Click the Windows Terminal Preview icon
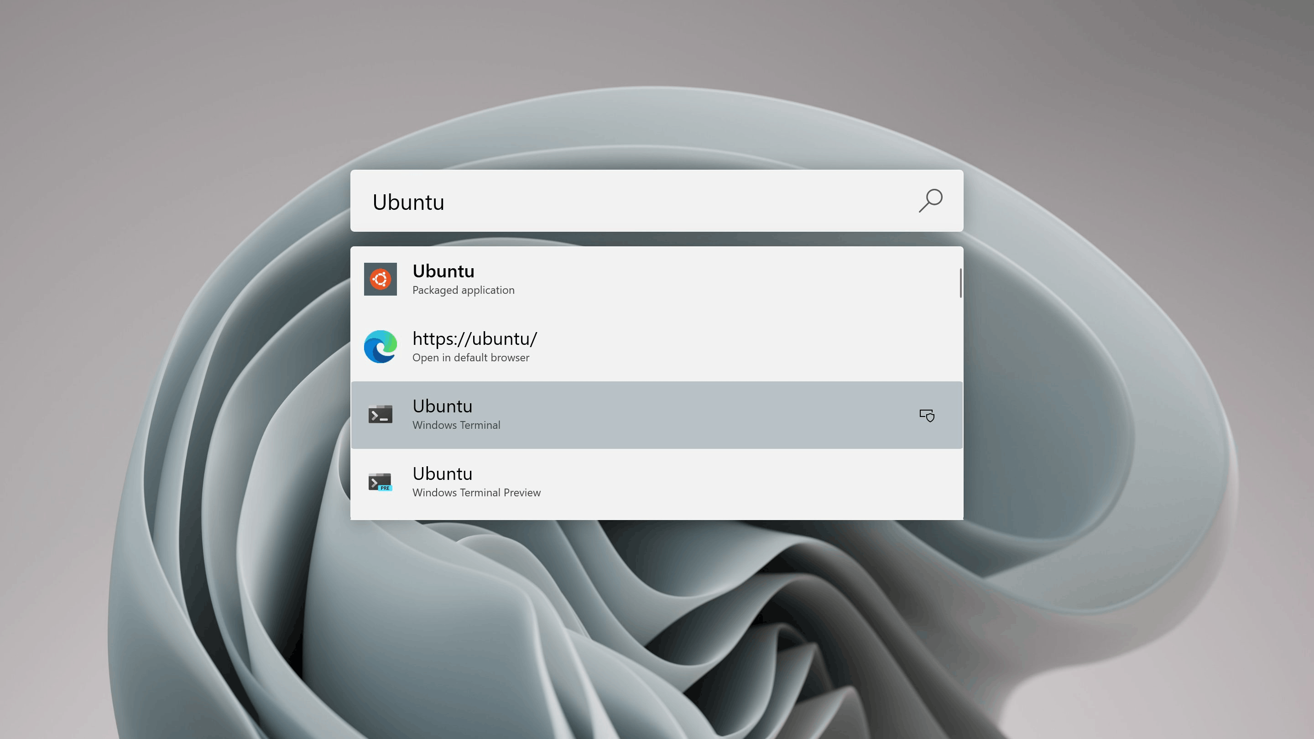The width and height of the screenshot is (1314, 739). (381, 482)
